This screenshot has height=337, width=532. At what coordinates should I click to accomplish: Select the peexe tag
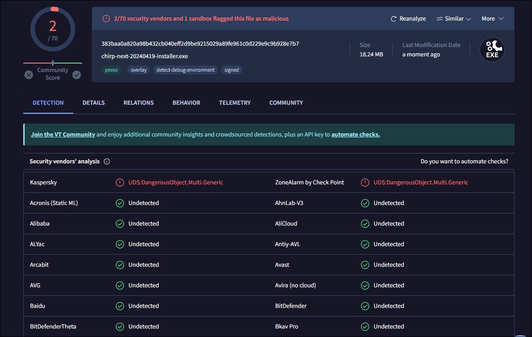tap(111, 70)
